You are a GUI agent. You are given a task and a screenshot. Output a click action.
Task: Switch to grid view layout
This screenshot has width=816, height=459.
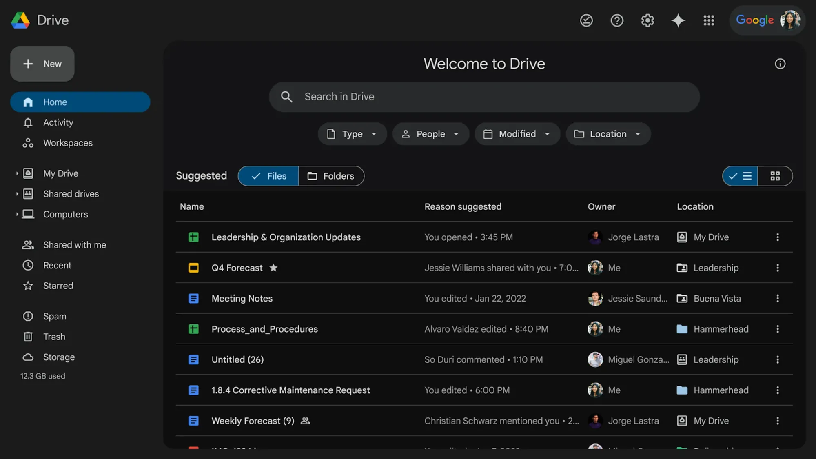click(775, 176)
